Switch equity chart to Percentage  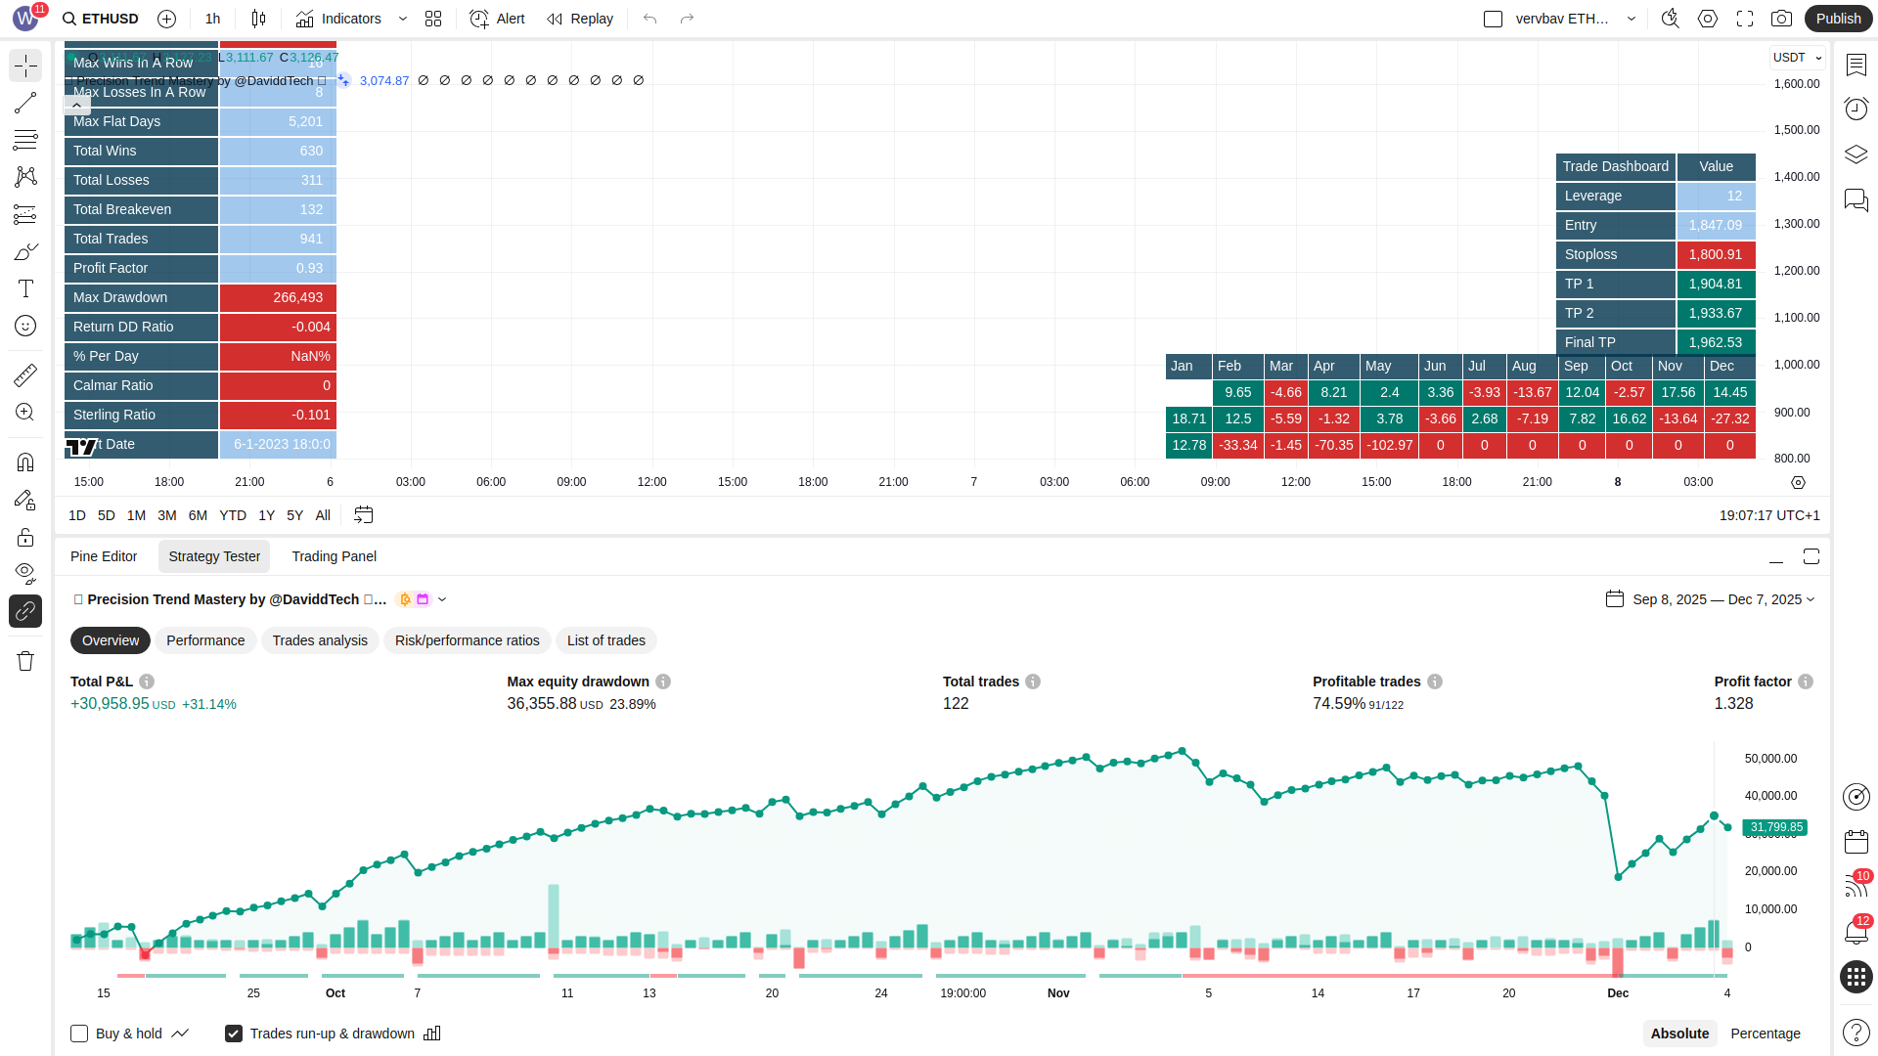(1765, 1034)
